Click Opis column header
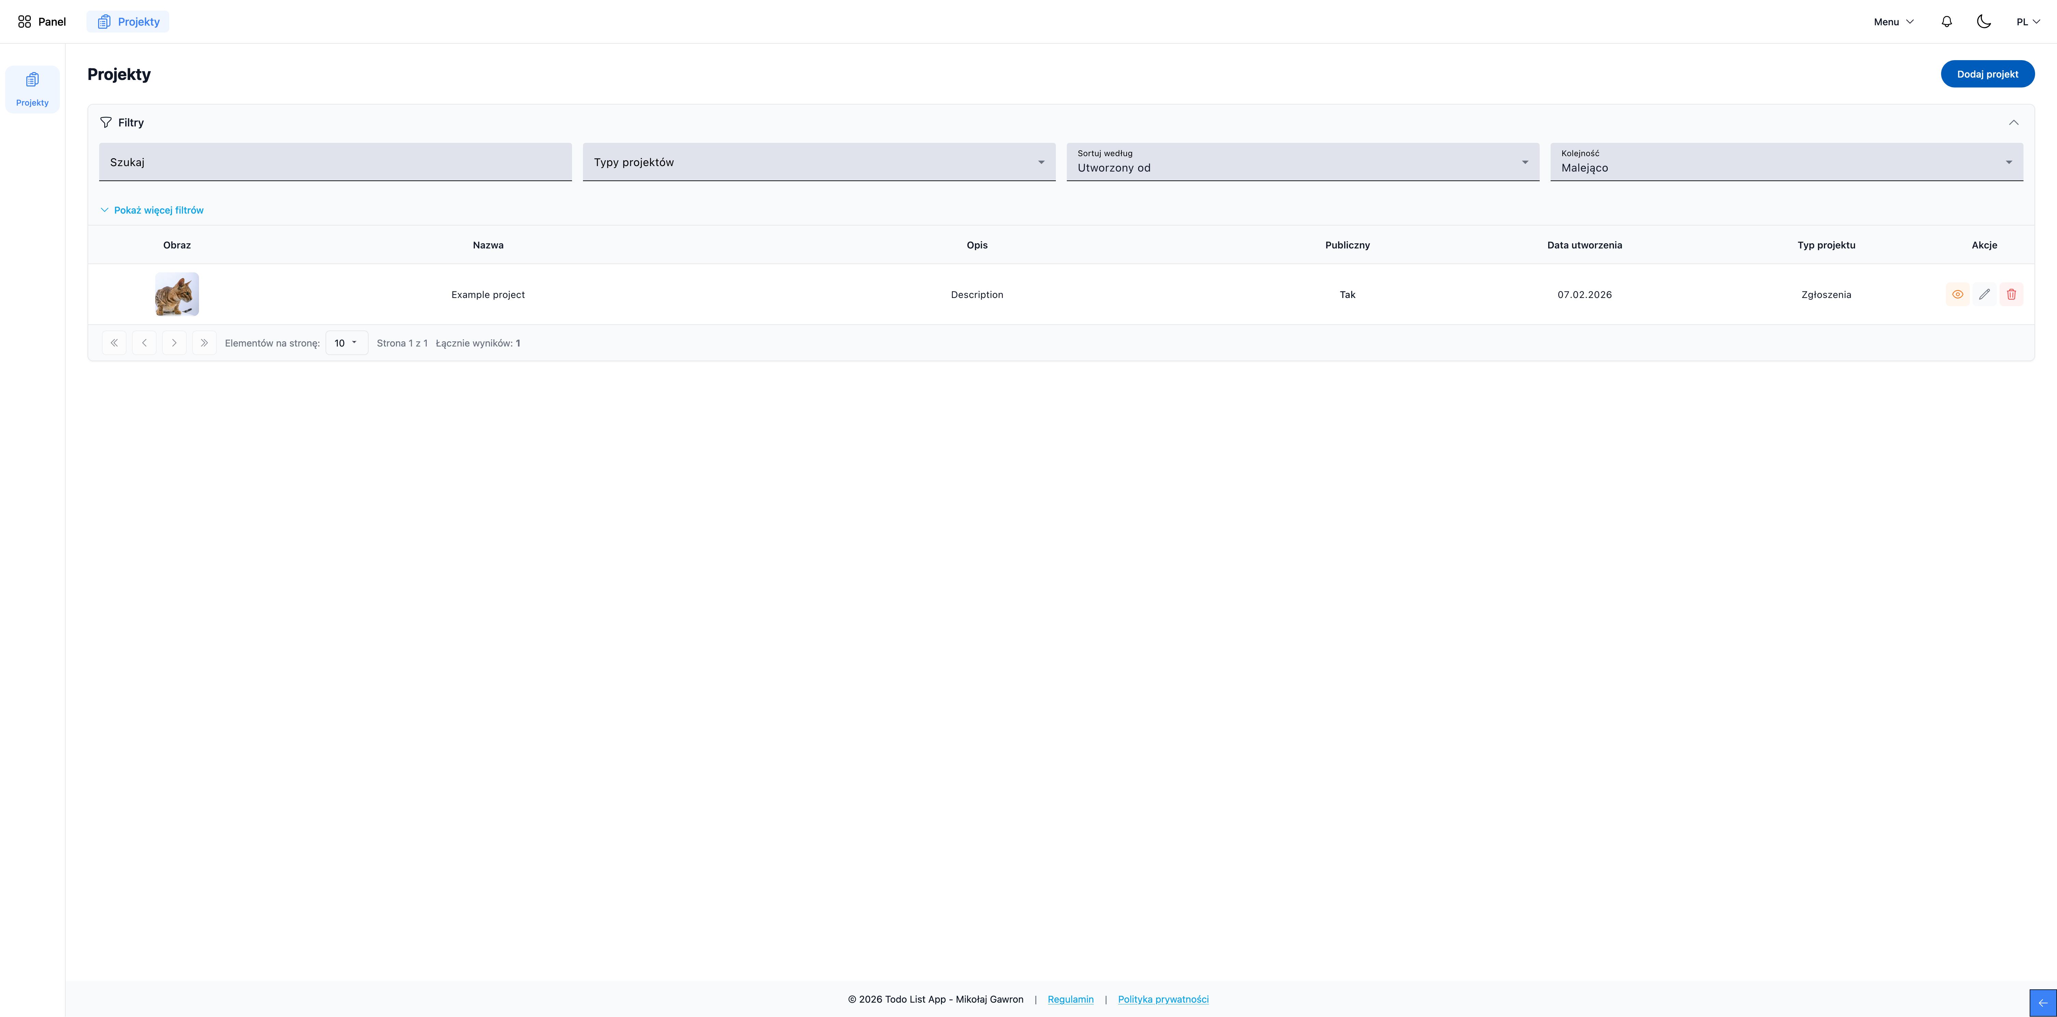The image size is (2057, 1017). (978, 245)
